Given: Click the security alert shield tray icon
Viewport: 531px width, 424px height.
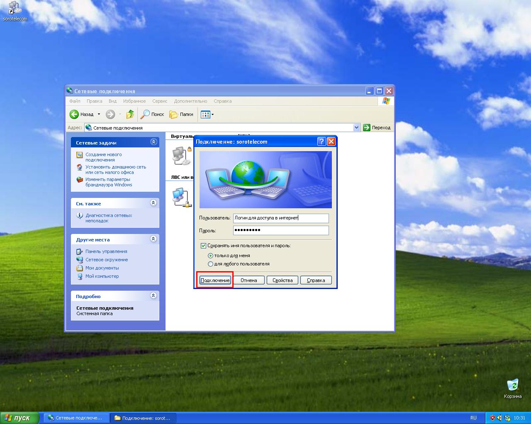Looking at the screenshot, I should [492, 418].
